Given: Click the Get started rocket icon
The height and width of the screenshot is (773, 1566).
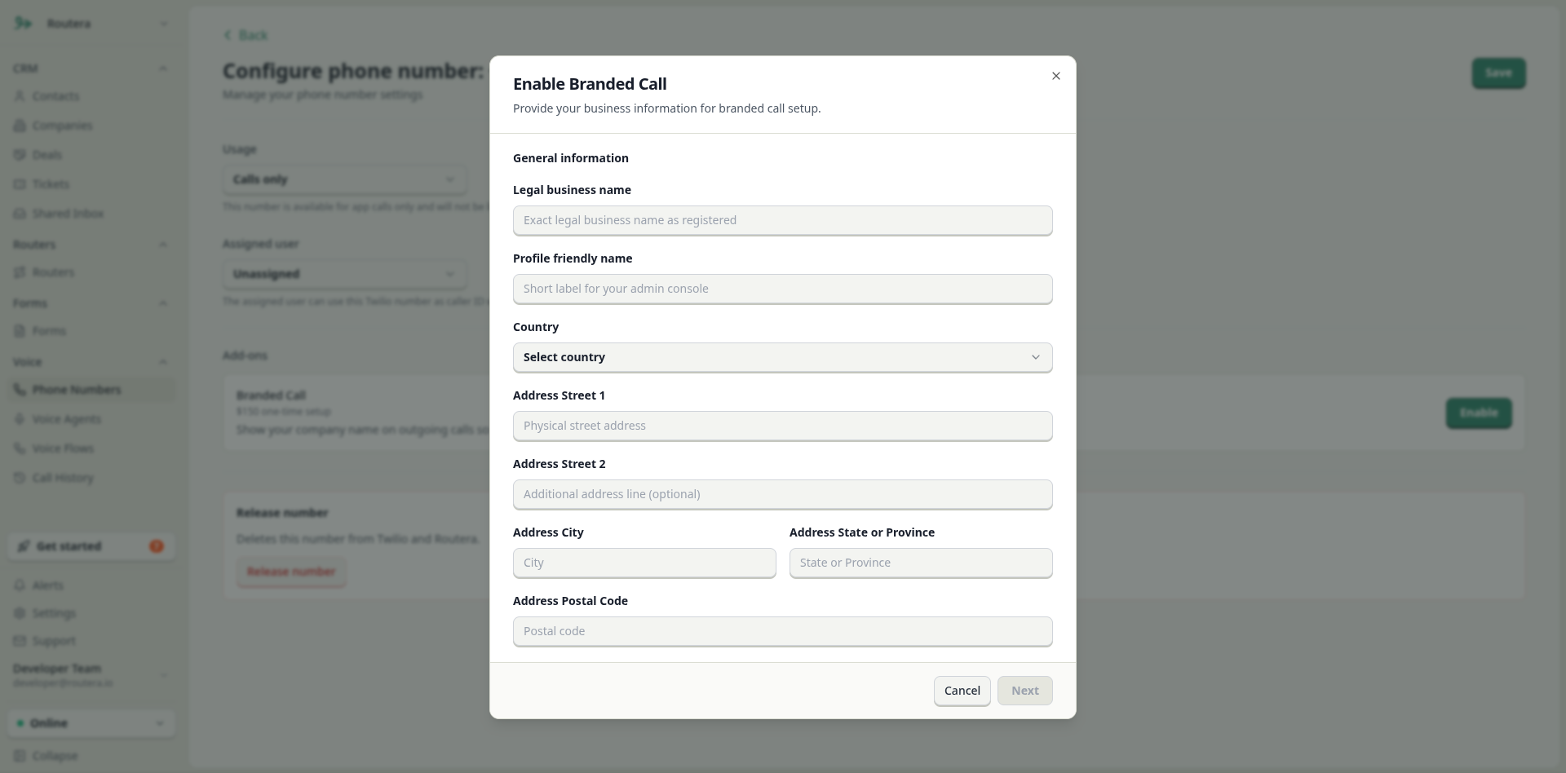Looking at the screenshot, I should pos(24,546).
